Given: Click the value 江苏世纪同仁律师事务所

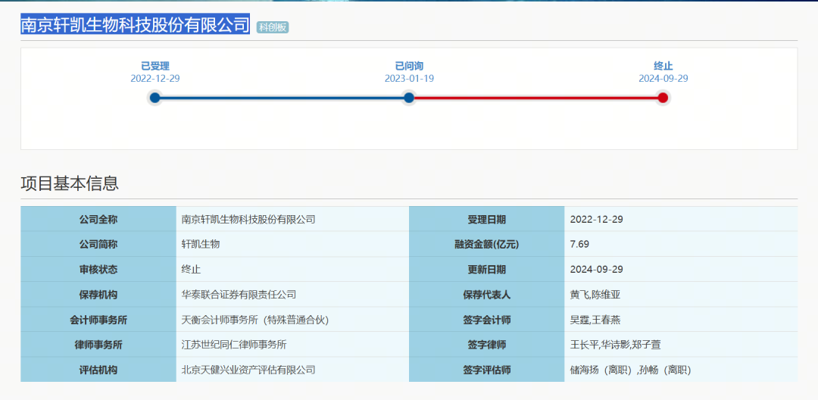Looking at the screenshot, I should click(234, 345).
